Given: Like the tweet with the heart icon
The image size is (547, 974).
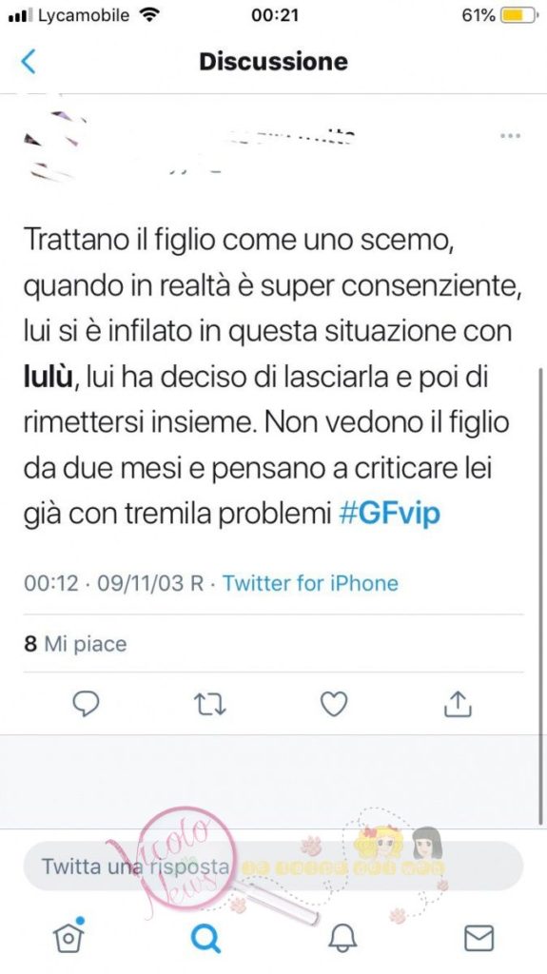Looking at the screenshot, I should (x=334, y=705).
